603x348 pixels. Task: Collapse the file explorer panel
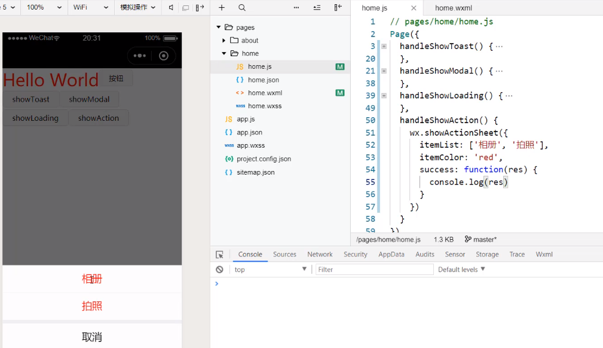[x=338, y=7]
